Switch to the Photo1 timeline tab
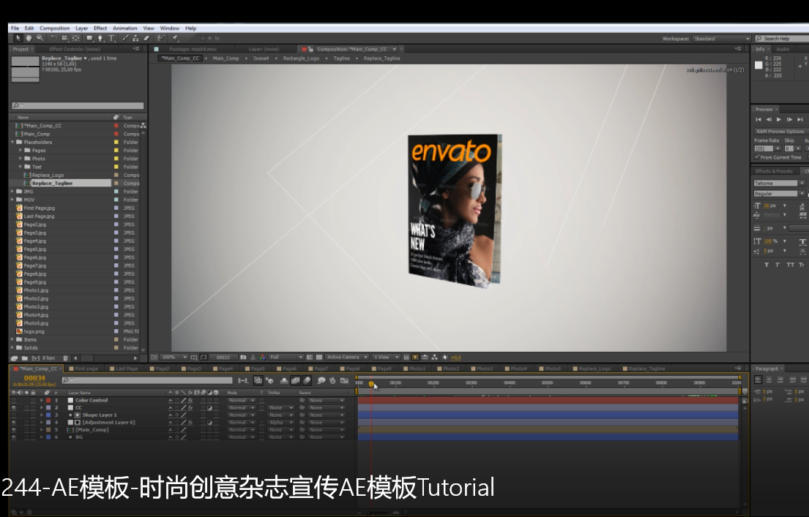Viewport: 809px width, 517px height. click(x=414, y=369)
